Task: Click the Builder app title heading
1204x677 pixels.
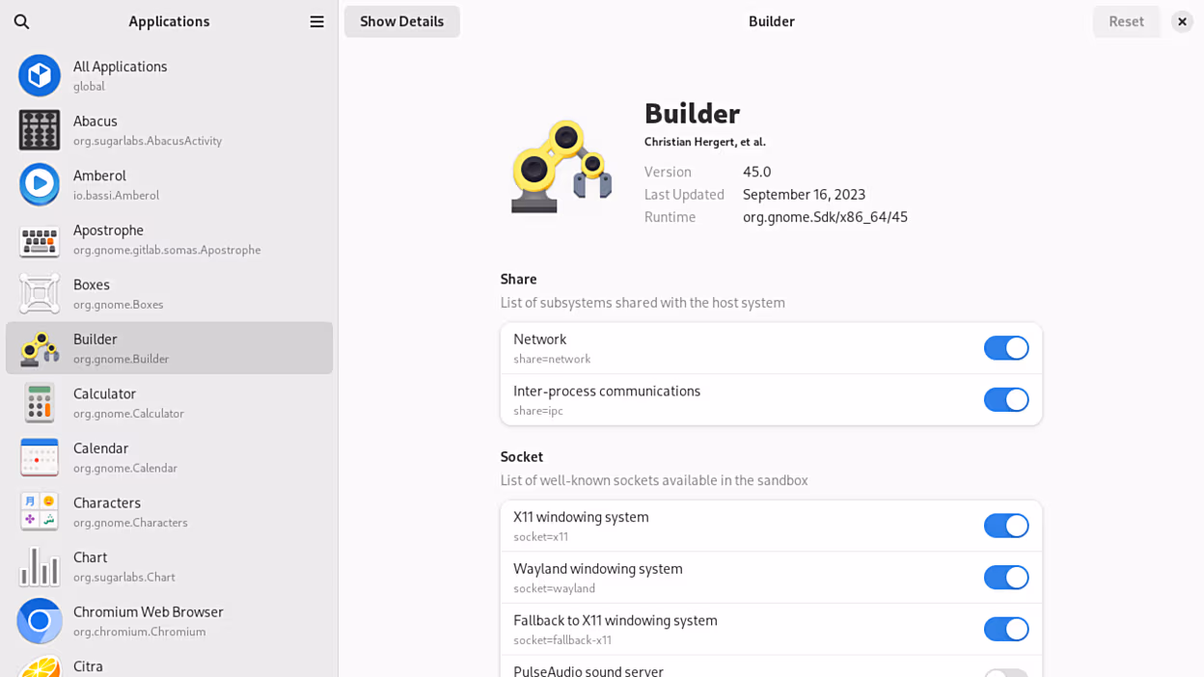Action: coord(692,113)
